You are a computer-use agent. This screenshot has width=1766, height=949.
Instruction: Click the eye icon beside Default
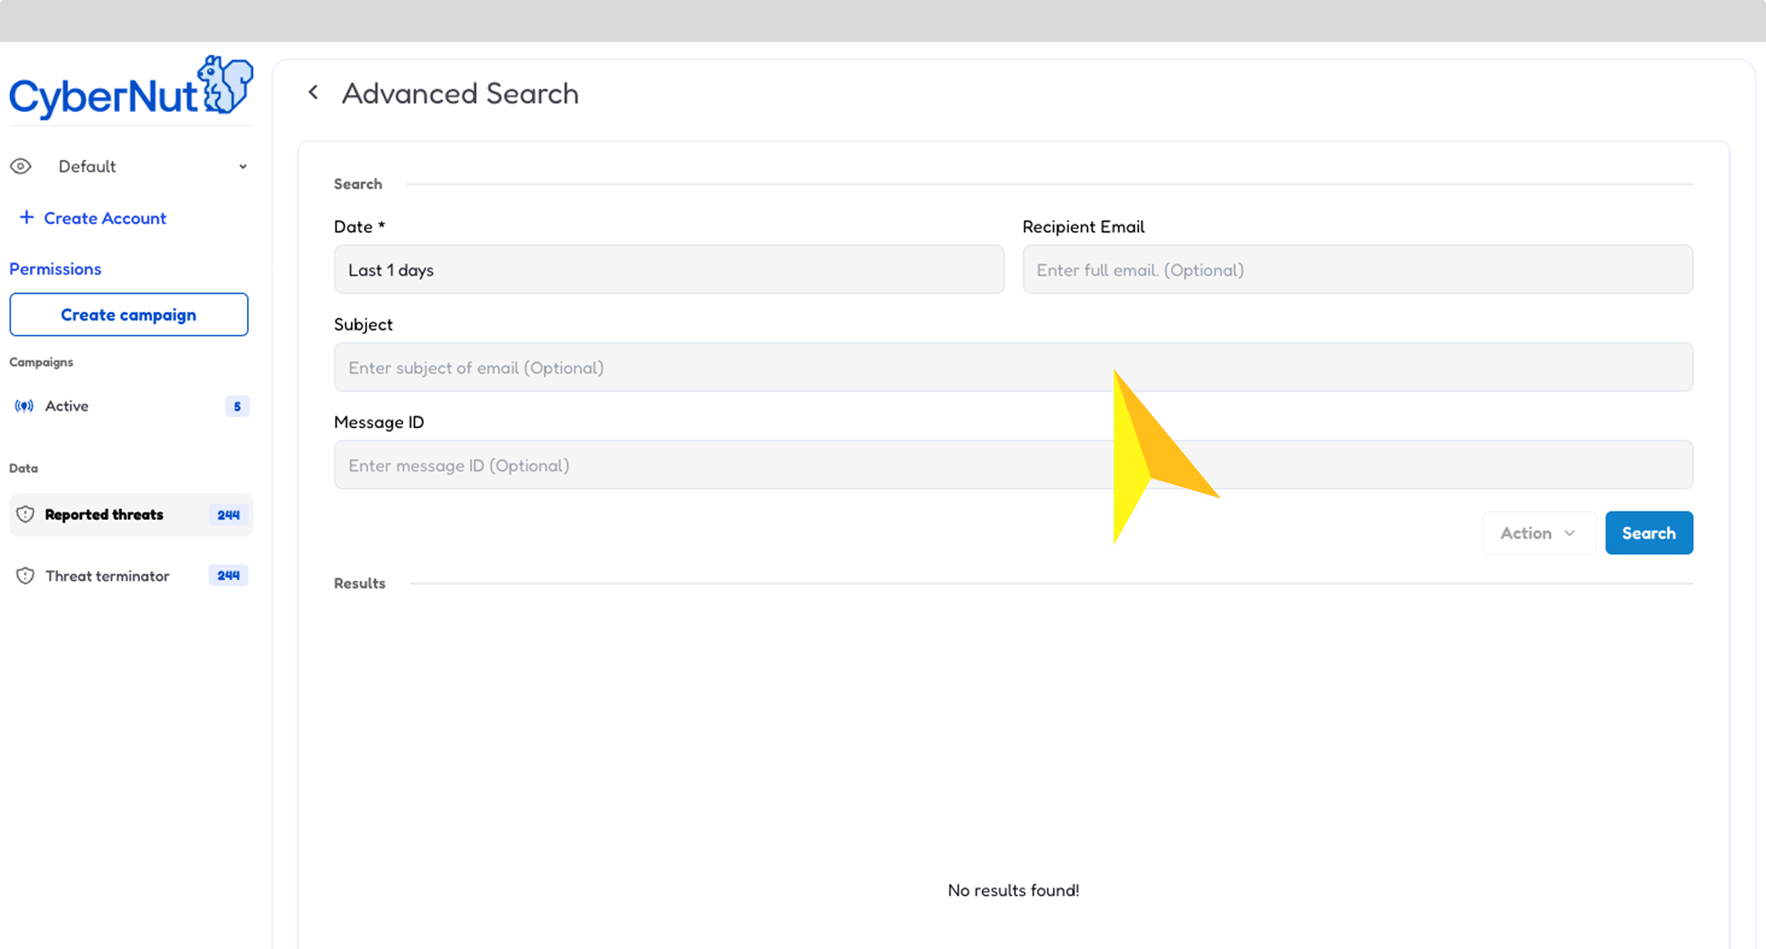point(21,166)
